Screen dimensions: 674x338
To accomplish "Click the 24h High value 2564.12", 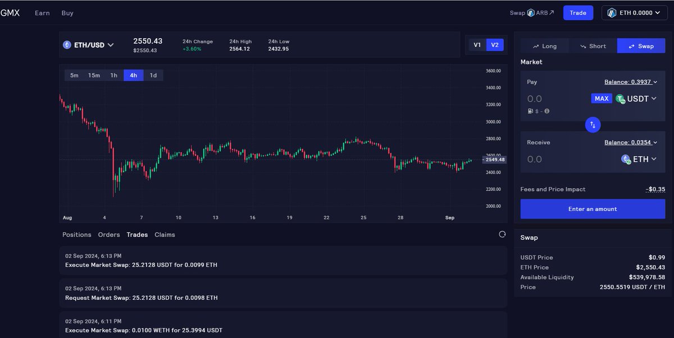I will (x=239, y=49).
